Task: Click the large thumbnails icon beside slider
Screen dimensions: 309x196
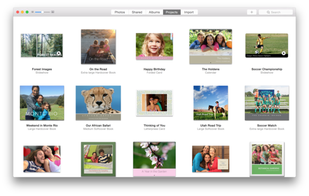Action: tap(53, 12)
